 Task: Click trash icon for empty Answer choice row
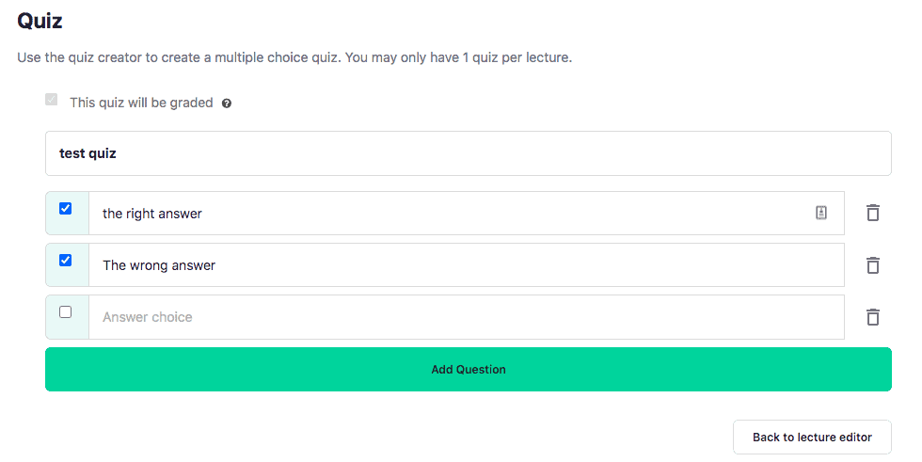[x=873, y=317]
